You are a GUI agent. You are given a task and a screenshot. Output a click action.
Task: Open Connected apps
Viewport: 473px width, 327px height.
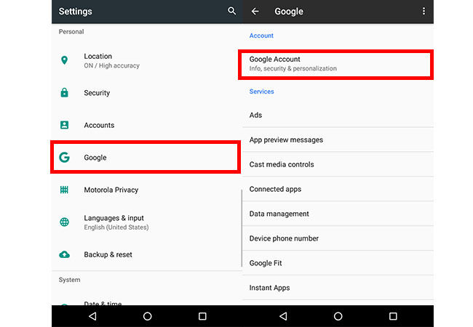[x=338, y=189]
